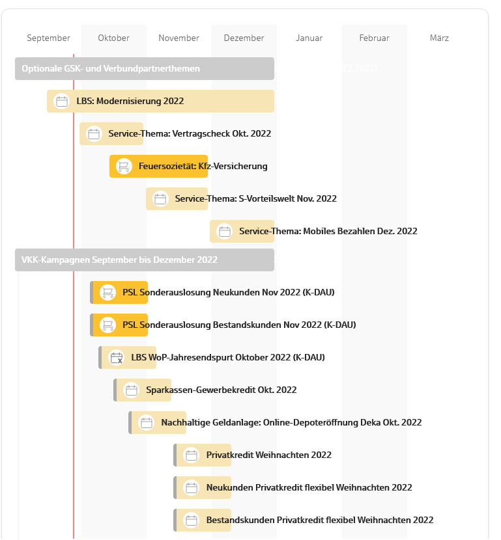Open Bestandskunden Privatkredit flexibel Weihnachten 2022 label
This screenshot has height=540, width=501.
[x=319, y=520]
